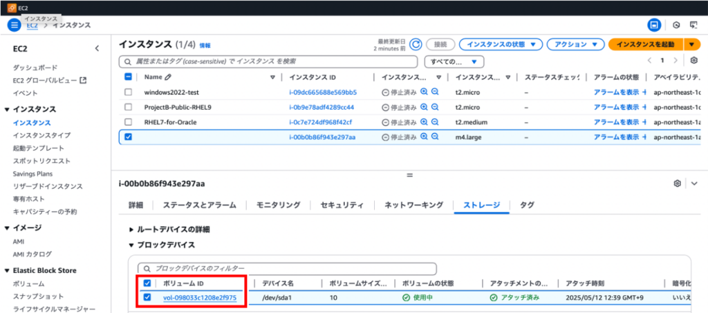Uncheck the vol-098033c1208e2f975 checkbox
The height and width of the screenshot is (313, 708).
147,298
